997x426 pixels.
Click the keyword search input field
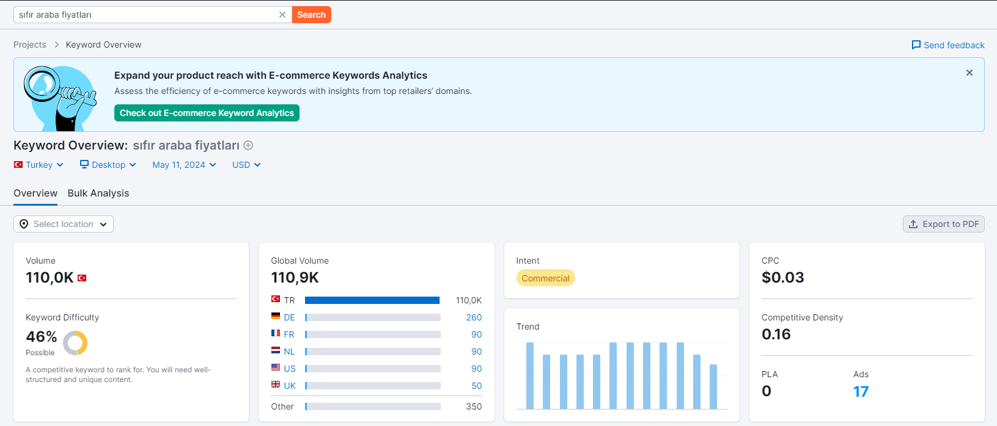(145, 15)
